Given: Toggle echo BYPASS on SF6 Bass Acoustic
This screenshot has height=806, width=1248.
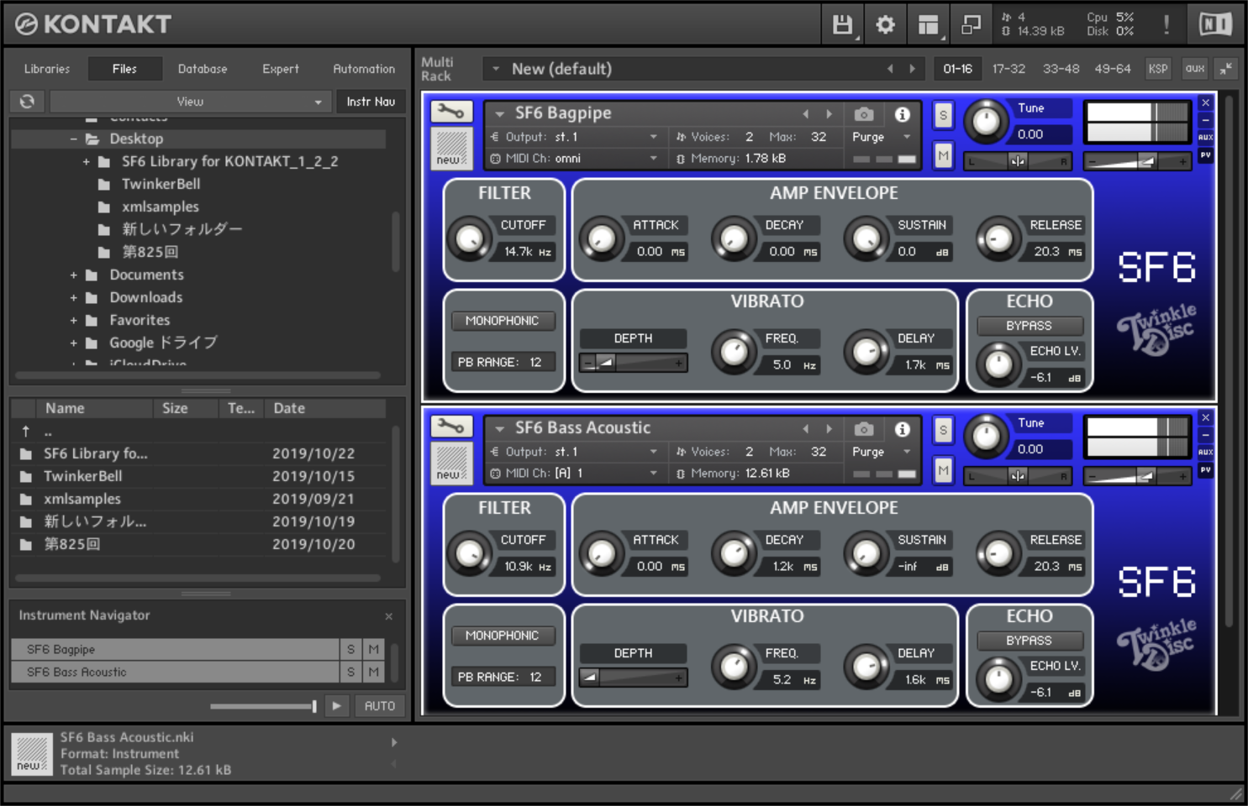Looking at the screenshot, I should [1029, 641].
